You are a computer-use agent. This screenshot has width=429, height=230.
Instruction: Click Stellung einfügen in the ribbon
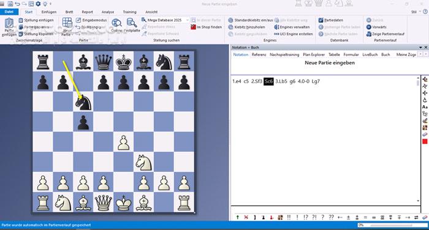36,20
